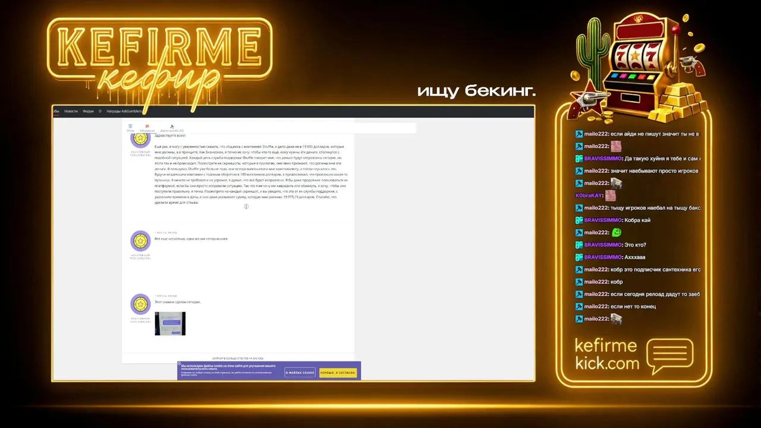Click avatar beside "Вот еще несколько" reply
761x428 pixels.
point(140,241)
